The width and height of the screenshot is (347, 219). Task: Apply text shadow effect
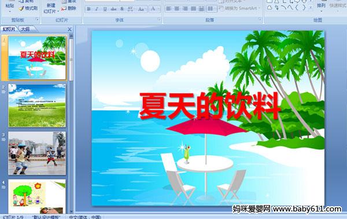click(x=122, y=9)
